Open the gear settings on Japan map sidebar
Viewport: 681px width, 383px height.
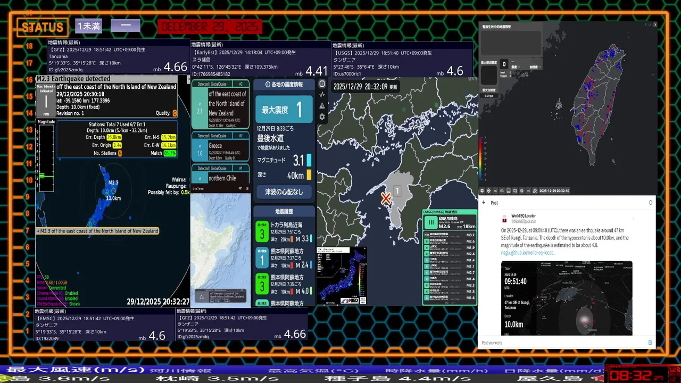(322, 117)
